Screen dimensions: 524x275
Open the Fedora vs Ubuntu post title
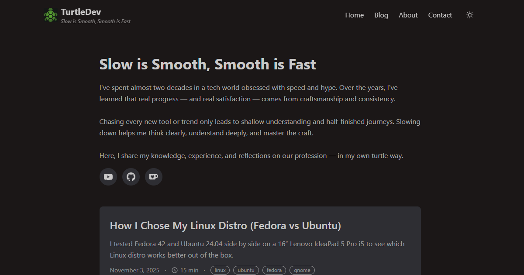(x=225, y=226)
